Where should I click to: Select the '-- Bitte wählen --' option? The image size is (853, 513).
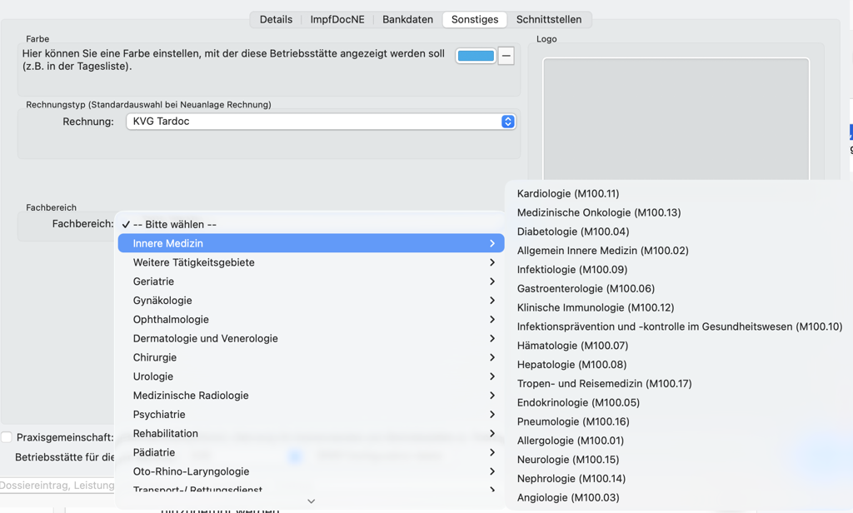pyautogui.click(x=175, y=224)
